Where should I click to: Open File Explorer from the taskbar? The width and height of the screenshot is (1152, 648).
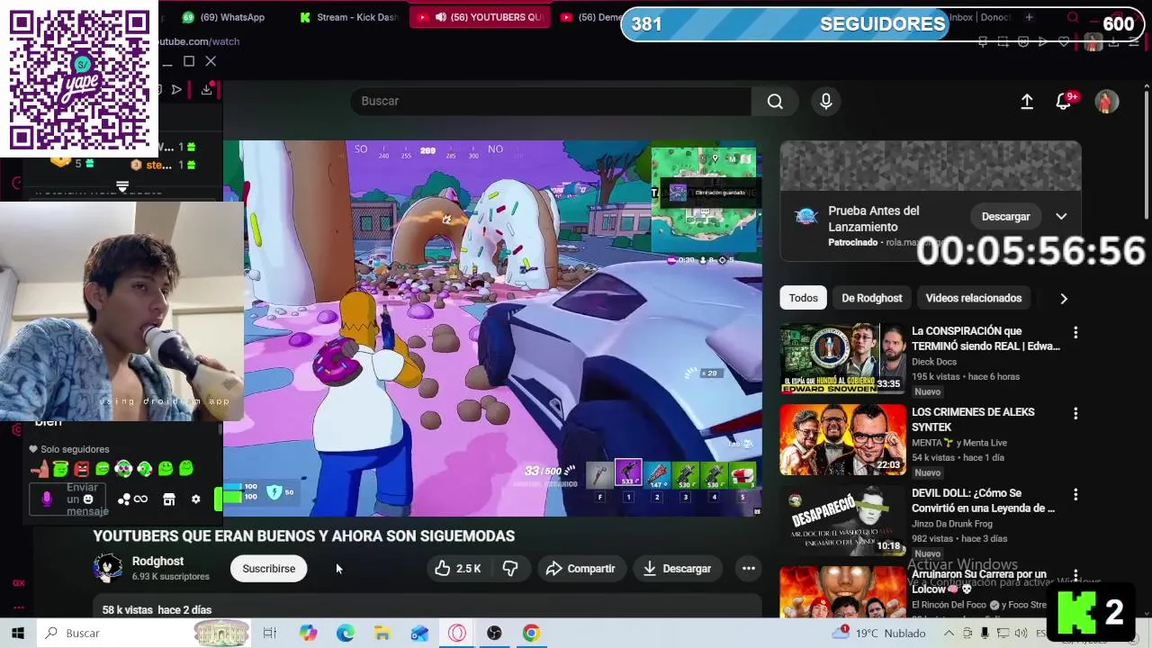point(382,634)
